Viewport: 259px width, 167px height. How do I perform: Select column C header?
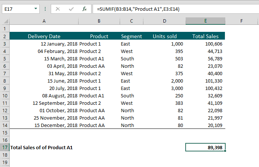click(x=132, y=21)
